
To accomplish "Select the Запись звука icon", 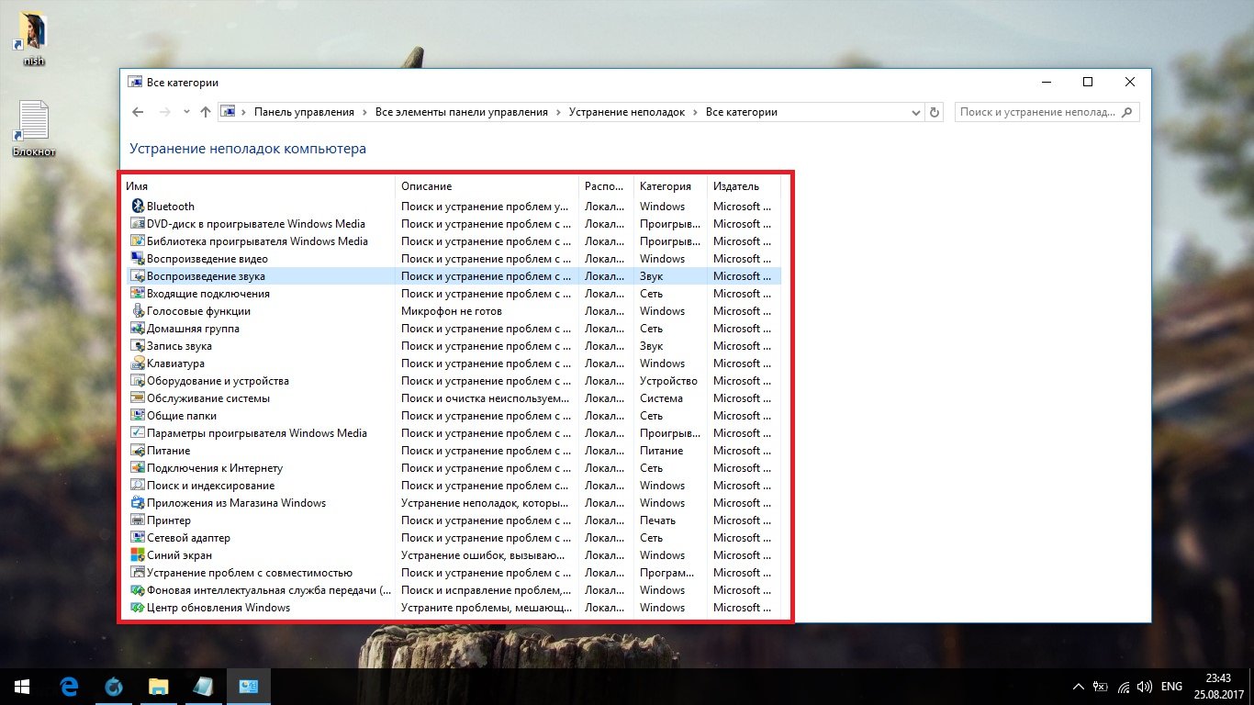I will [x=138, y=346].
